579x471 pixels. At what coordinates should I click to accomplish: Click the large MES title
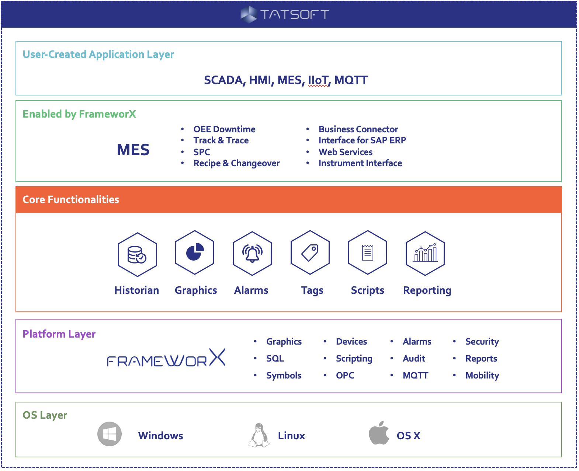(x=133, y=150)
